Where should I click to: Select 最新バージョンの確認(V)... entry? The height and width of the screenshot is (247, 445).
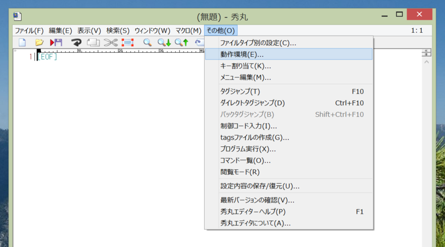tap(289, 200)
